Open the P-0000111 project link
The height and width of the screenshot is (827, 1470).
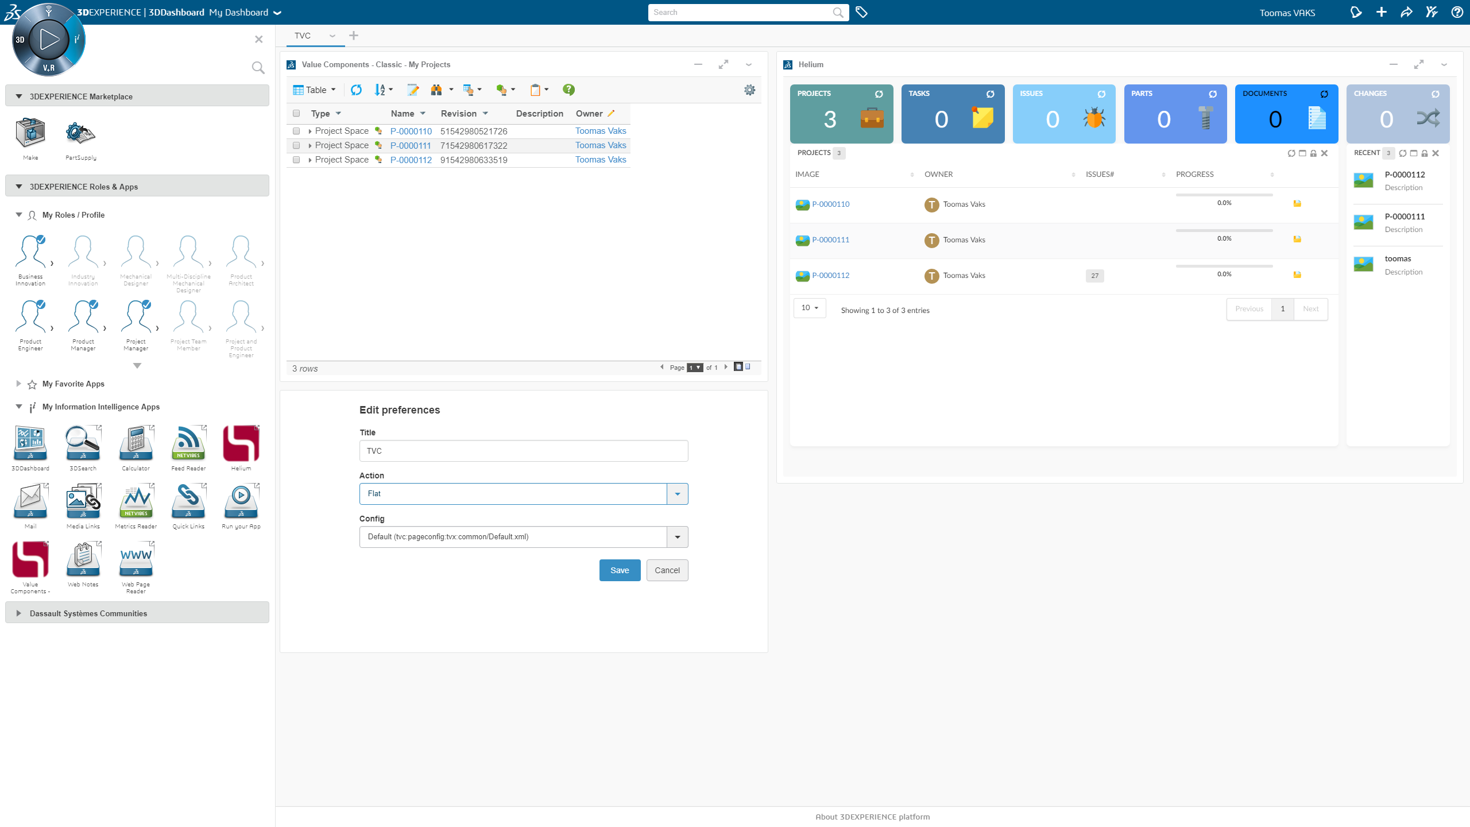coord(830,240)
